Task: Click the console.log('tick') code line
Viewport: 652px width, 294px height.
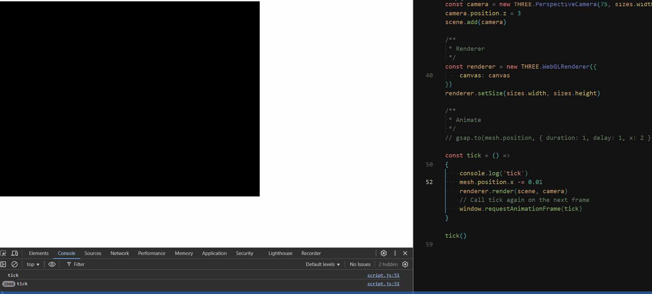Action: point(494,173)
